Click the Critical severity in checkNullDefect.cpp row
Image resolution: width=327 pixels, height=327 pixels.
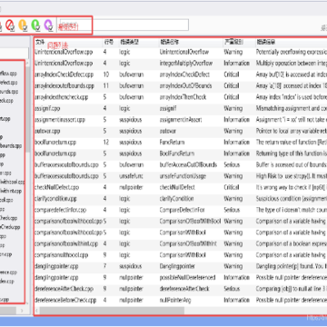tap(232, 187)
